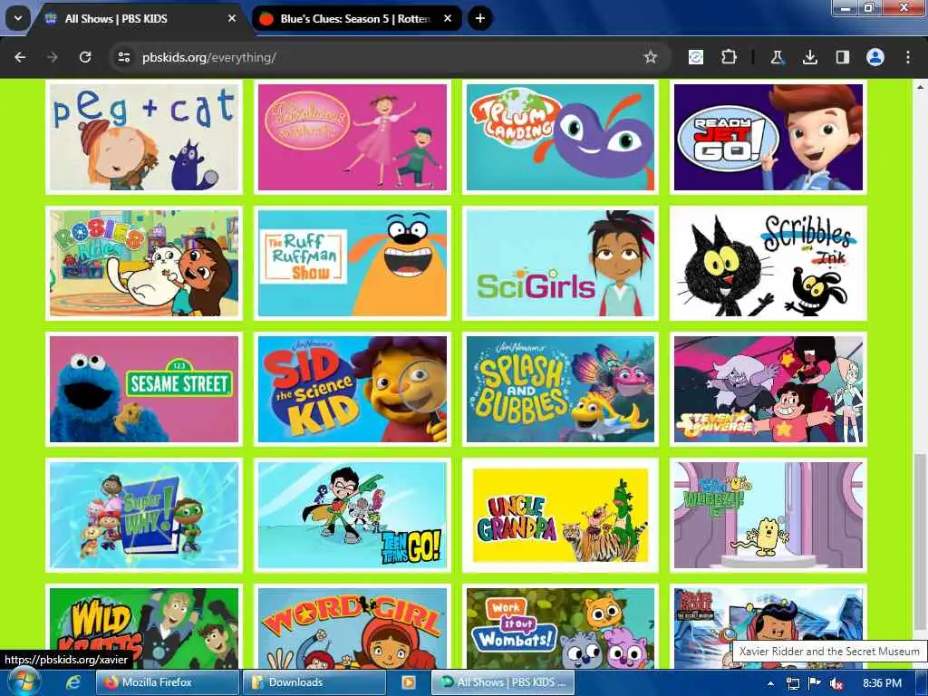The height and width of the screenshot is (696, 928).
Task: Open the Wow! Wow! Wubbzy! tile
Action: pyautogui.click(x=768, y=515)
